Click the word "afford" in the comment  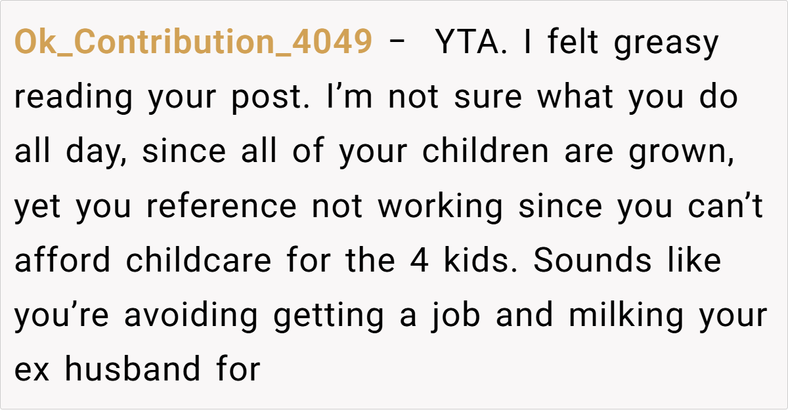63,260
